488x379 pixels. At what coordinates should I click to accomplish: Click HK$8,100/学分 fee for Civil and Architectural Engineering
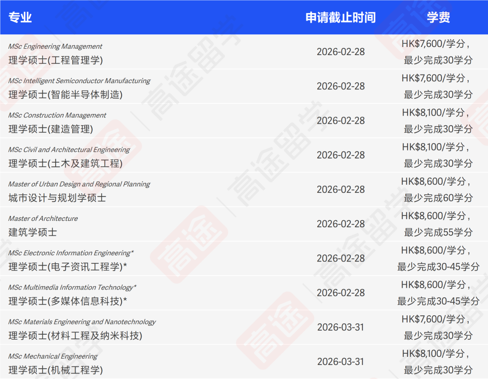click(x=435, y=147)
